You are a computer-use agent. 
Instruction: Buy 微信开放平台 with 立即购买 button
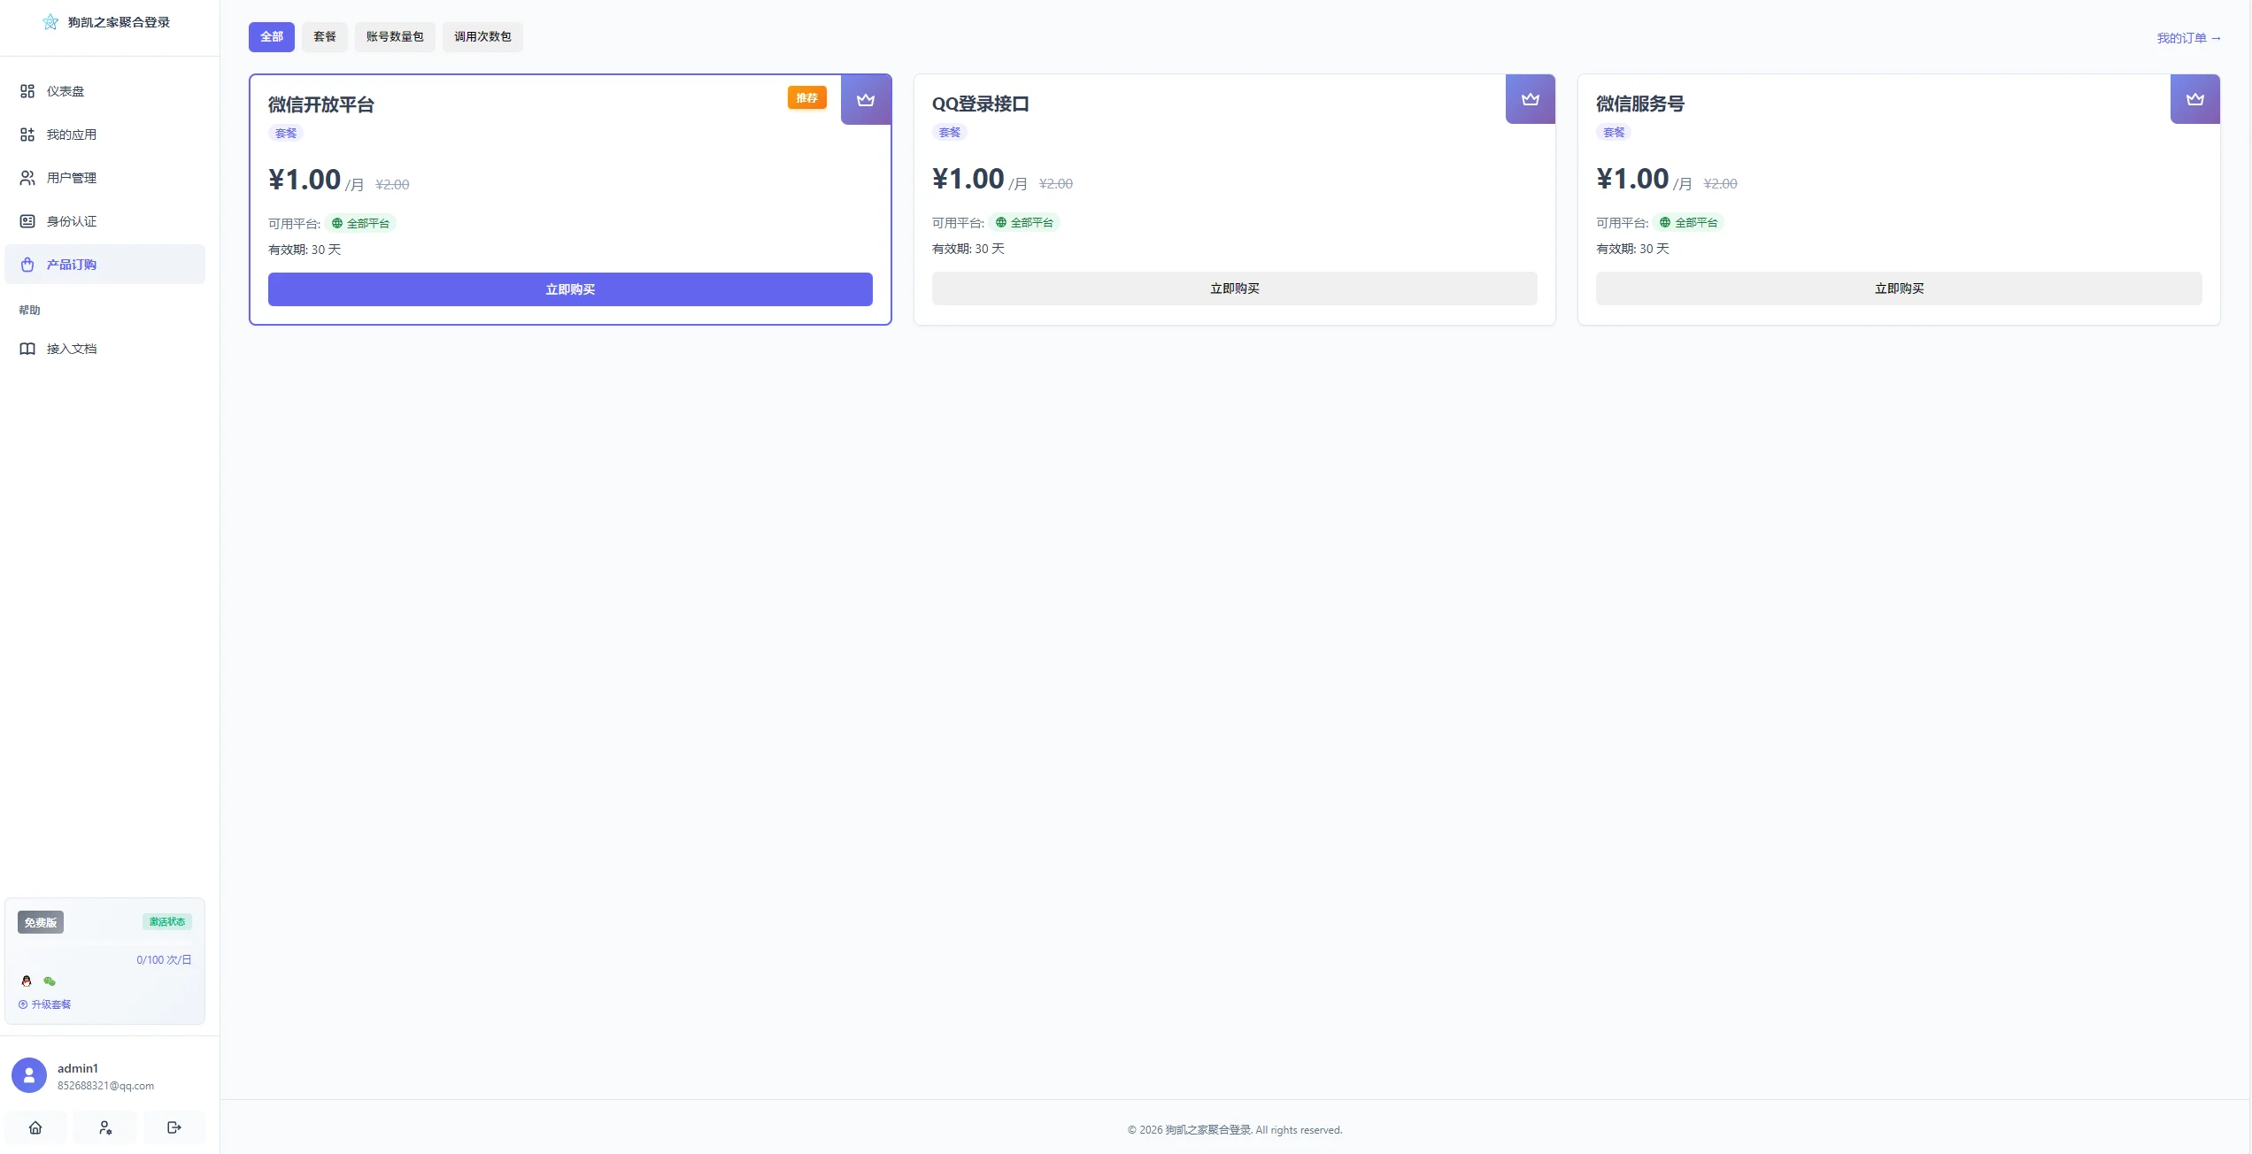point(570,289)
